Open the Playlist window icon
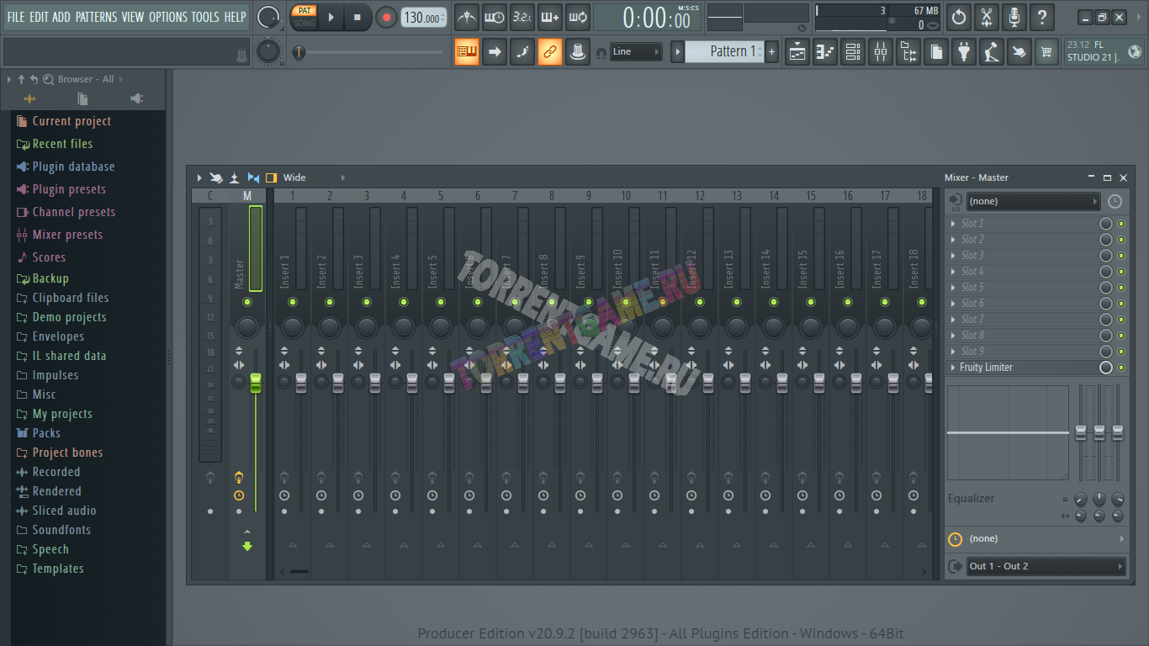 click(797, 52)
